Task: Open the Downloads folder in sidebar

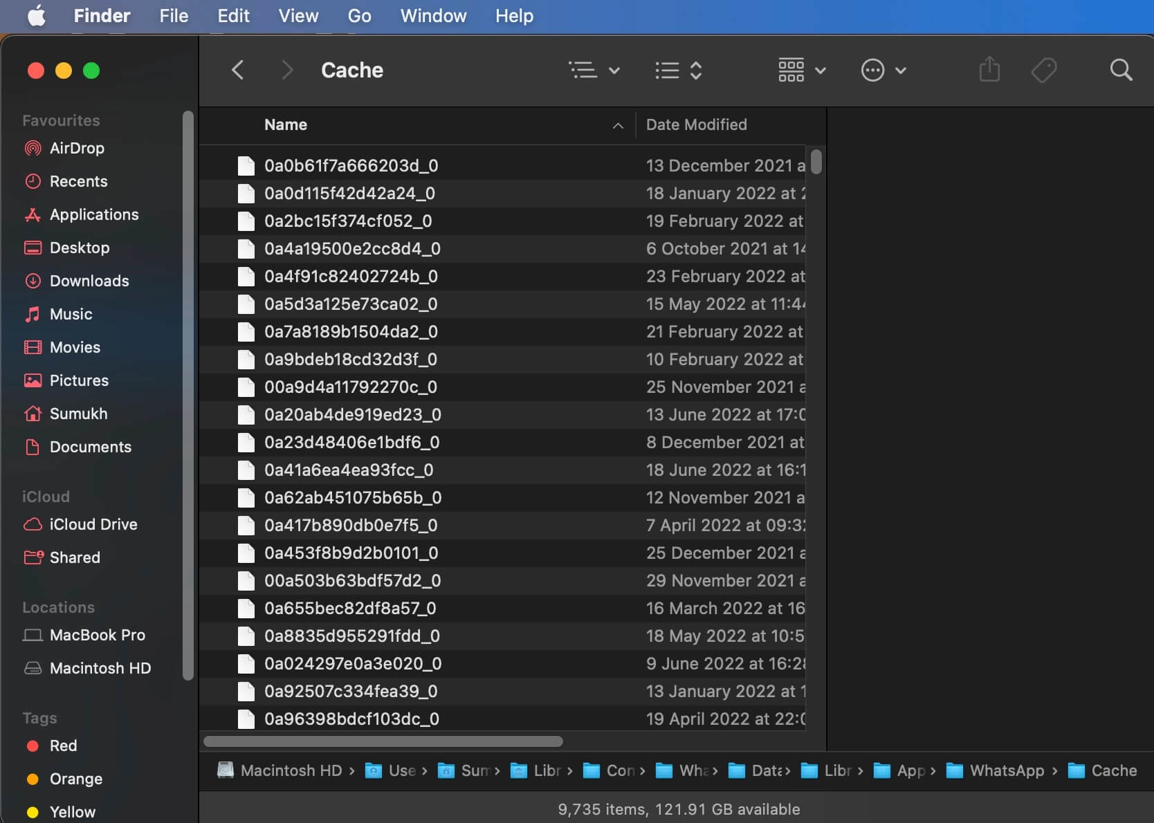Action: click(89, 281)
